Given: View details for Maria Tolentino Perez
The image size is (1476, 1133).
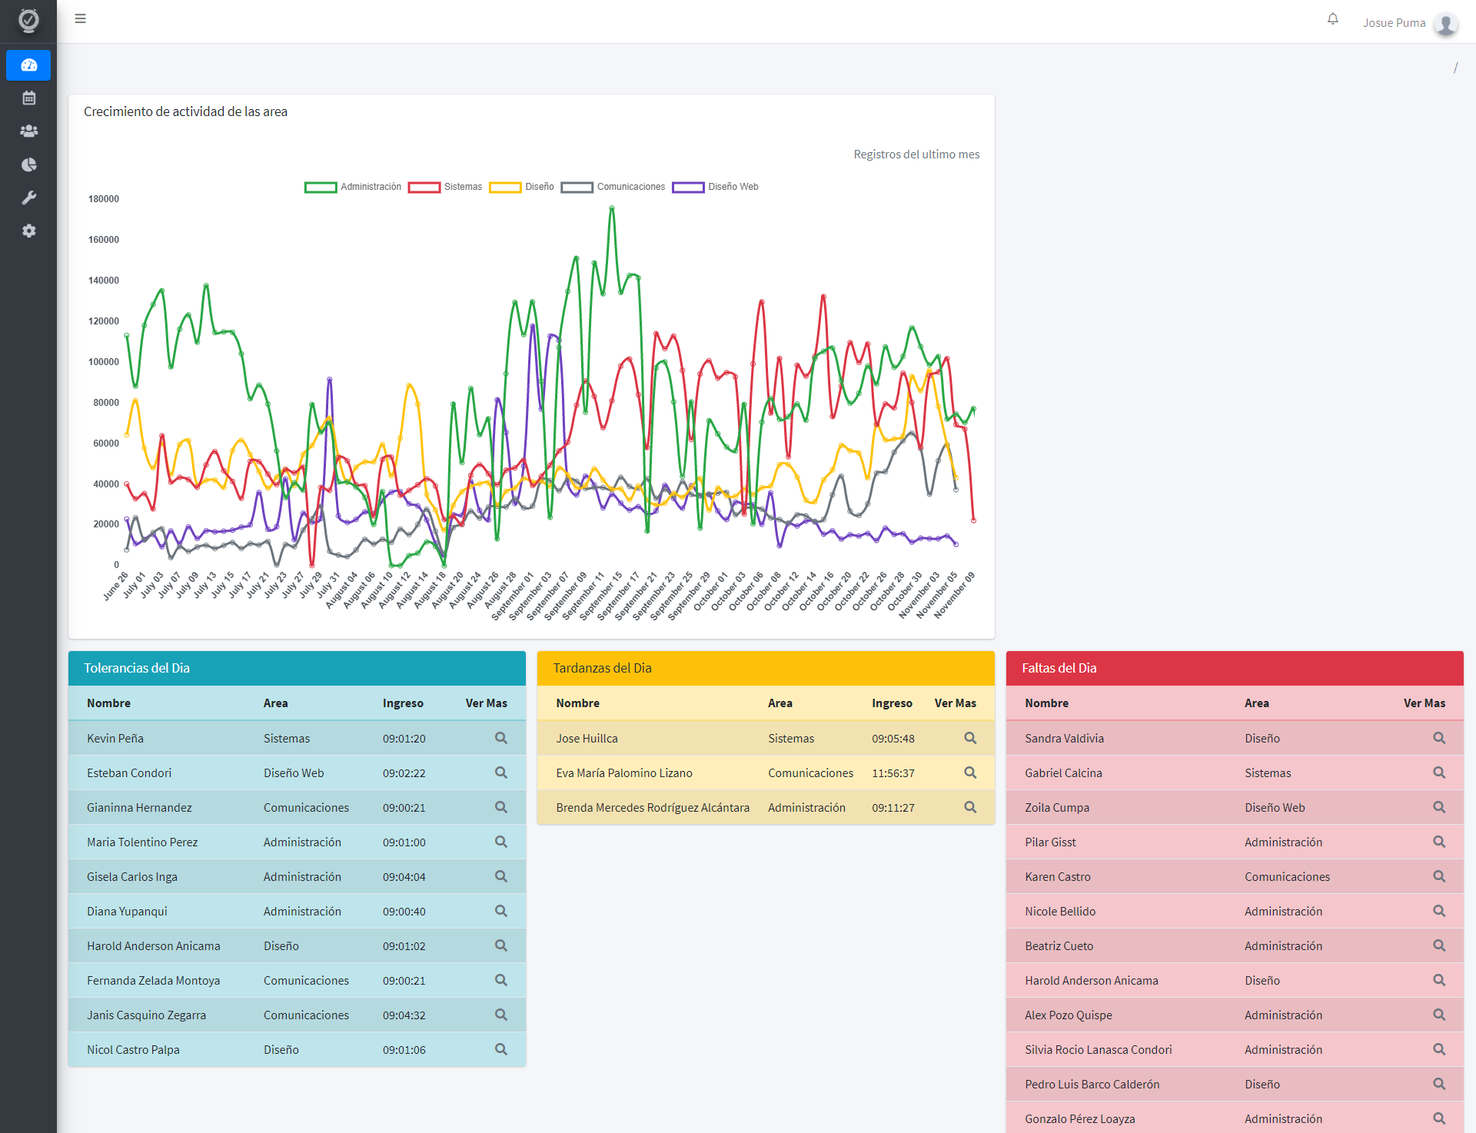Looking at the screenshot, I should [501, 842].
